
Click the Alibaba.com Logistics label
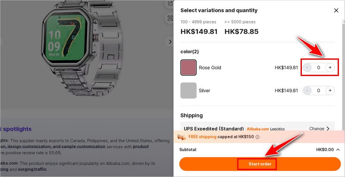tap(266, 128)
